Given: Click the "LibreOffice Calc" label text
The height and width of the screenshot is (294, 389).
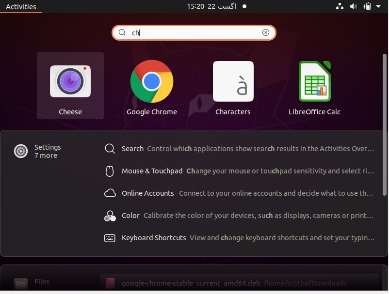Looking at the screenshot, I should click(314, 112).
